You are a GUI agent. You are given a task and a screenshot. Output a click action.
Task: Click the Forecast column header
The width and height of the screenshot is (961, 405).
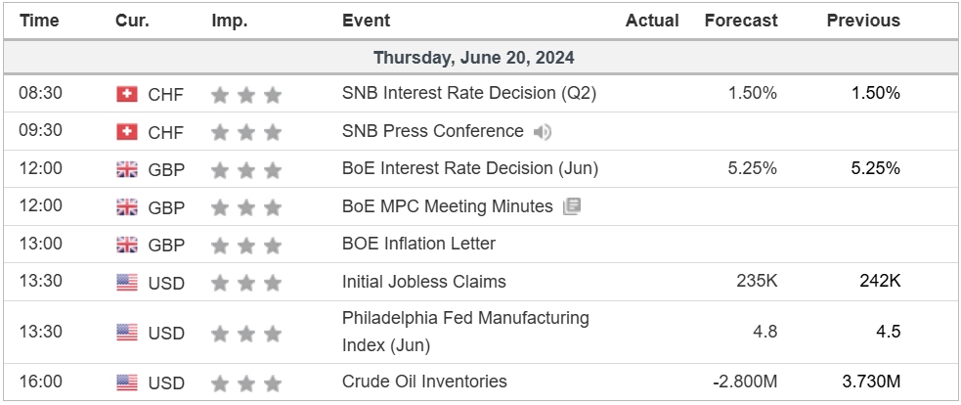[741, 21]
